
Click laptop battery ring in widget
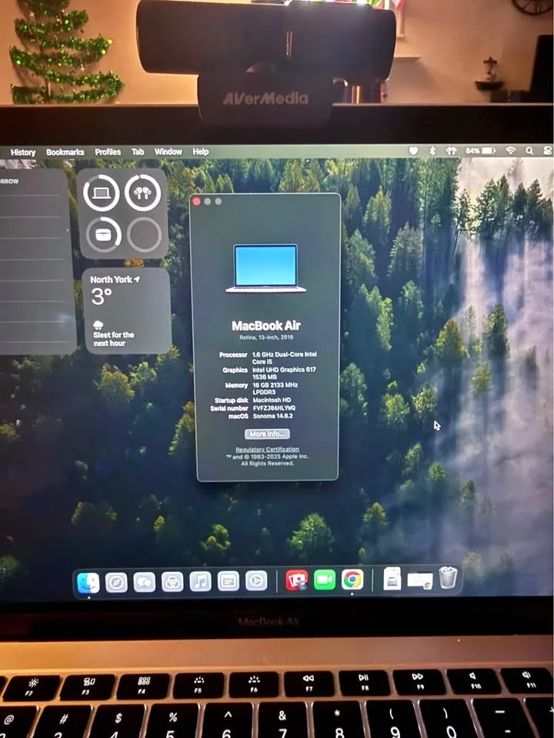pos(102,192)
